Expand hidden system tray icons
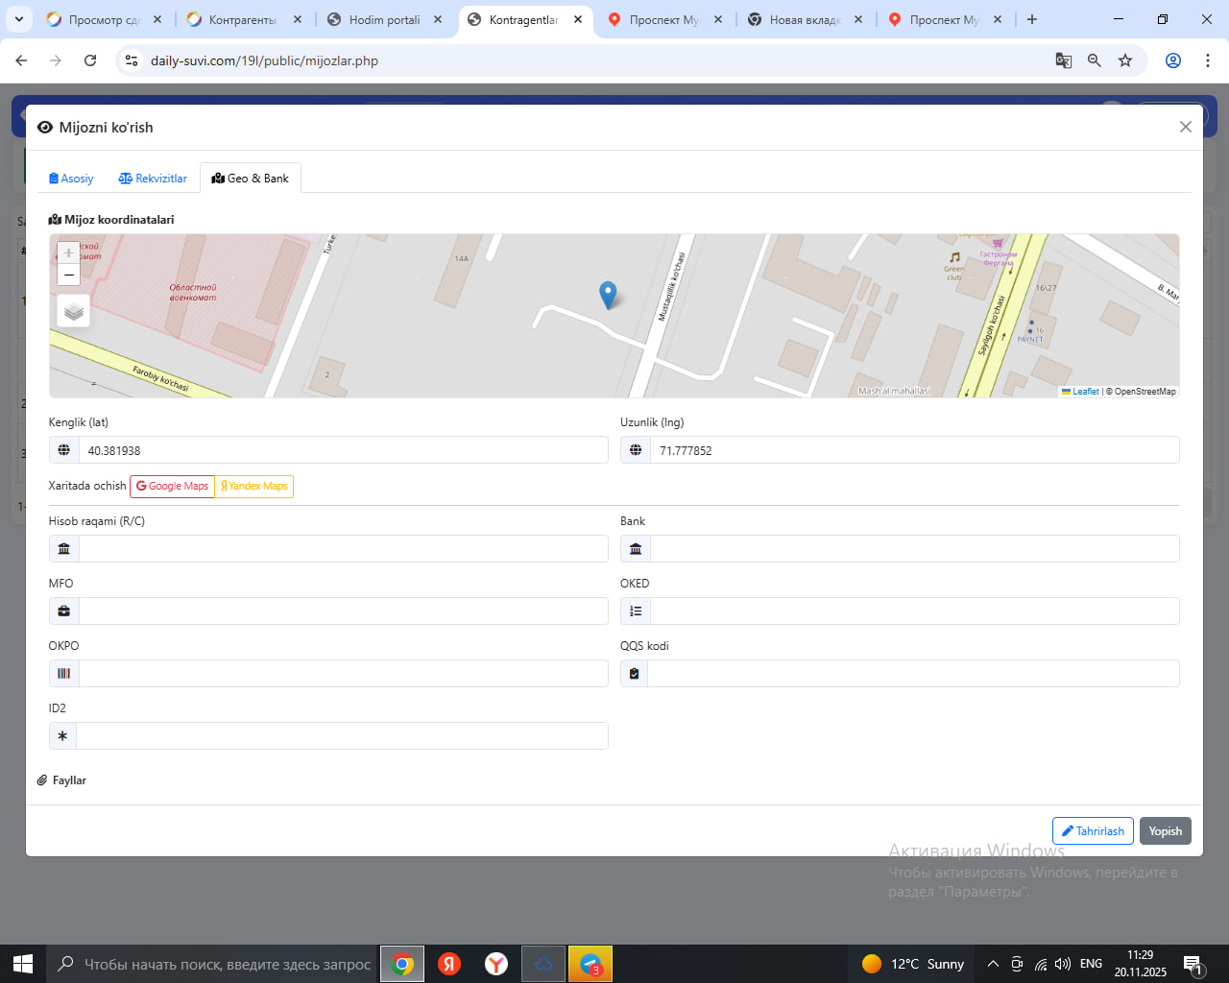The width and height of the screenshot is (1229, 983). pyautogui.click(x=993, y=964)
